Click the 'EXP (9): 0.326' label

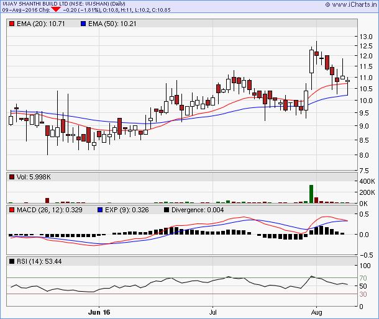pyautogui.click(x=127, y=210)
